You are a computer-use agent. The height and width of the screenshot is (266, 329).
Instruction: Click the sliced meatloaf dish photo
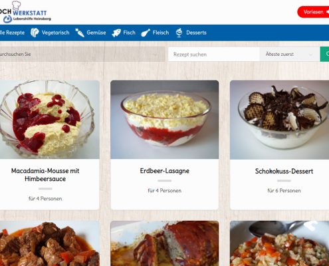coord(165,243)
